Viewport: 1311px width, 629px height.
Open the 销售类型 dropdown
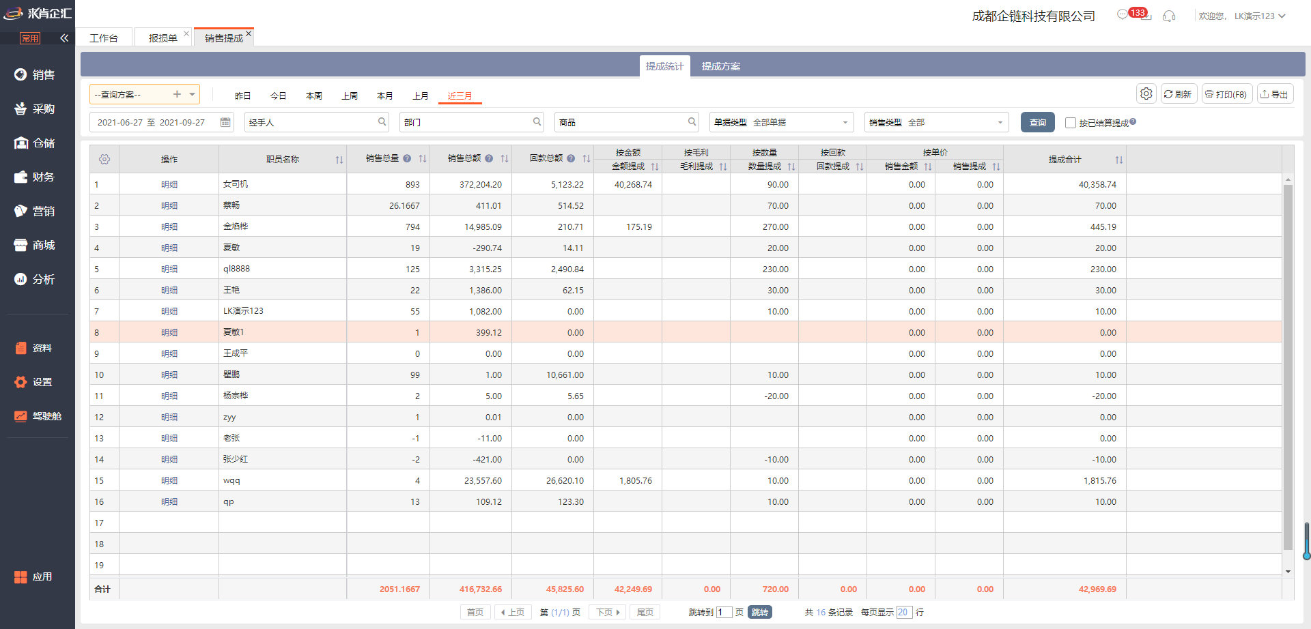(1000, 123)
